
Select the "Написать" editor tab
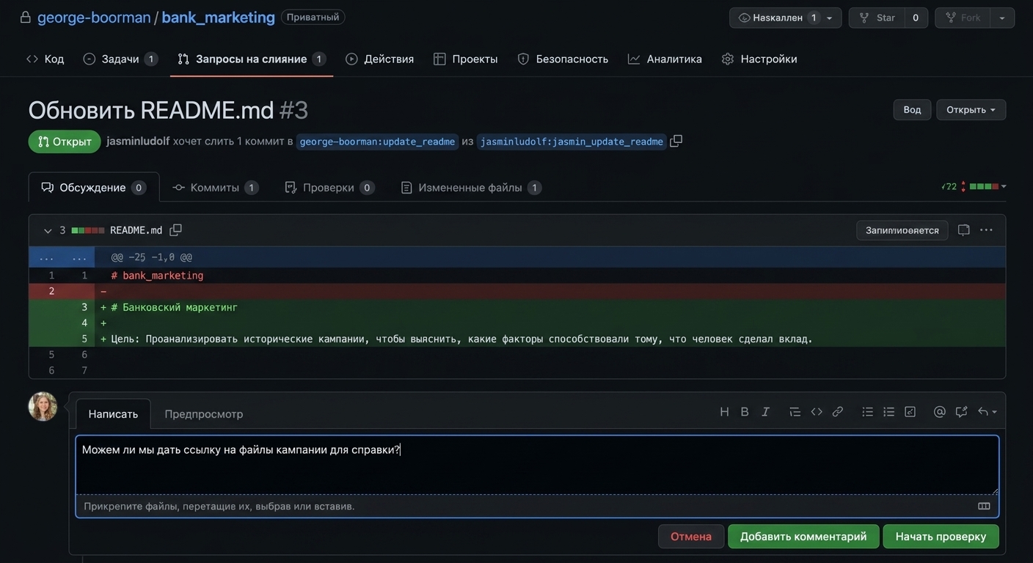pos(113,414)
